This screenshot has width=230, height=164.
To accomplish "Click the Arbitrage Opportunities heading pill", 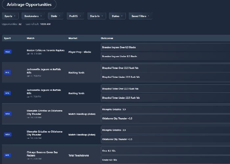I will 29,5.
